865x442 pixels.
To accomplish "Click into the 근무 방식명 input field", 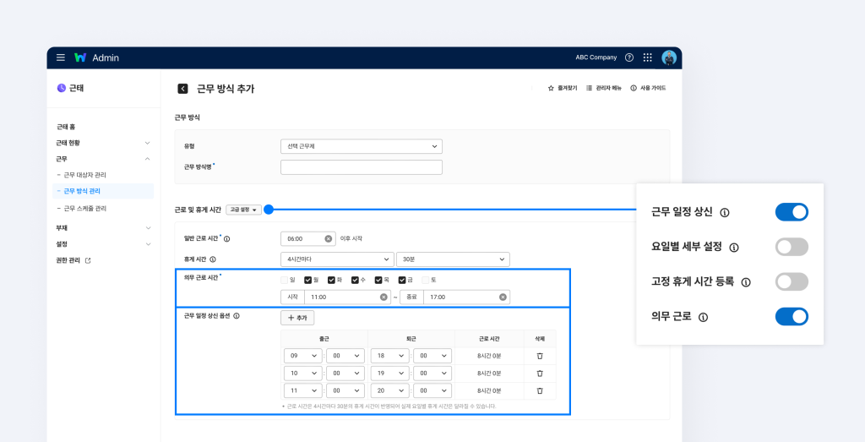I will click(362, 167).
